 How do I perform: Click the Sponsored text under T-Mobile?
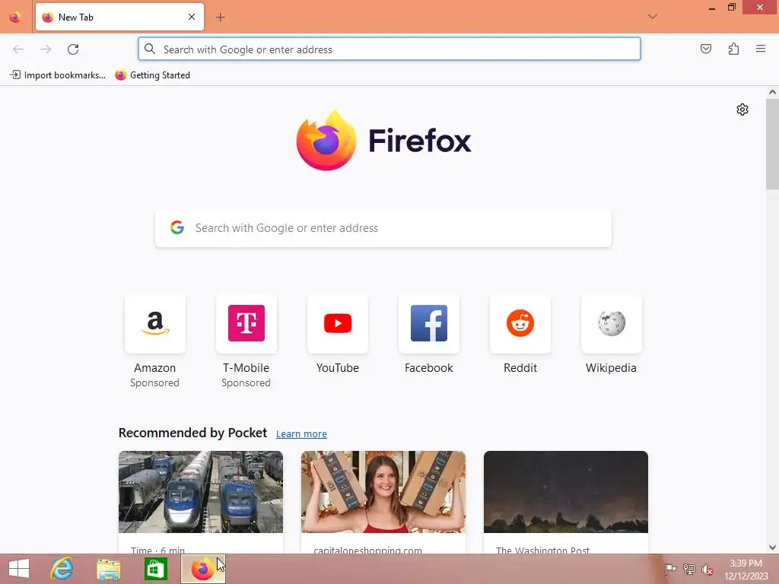click(246, 383)
